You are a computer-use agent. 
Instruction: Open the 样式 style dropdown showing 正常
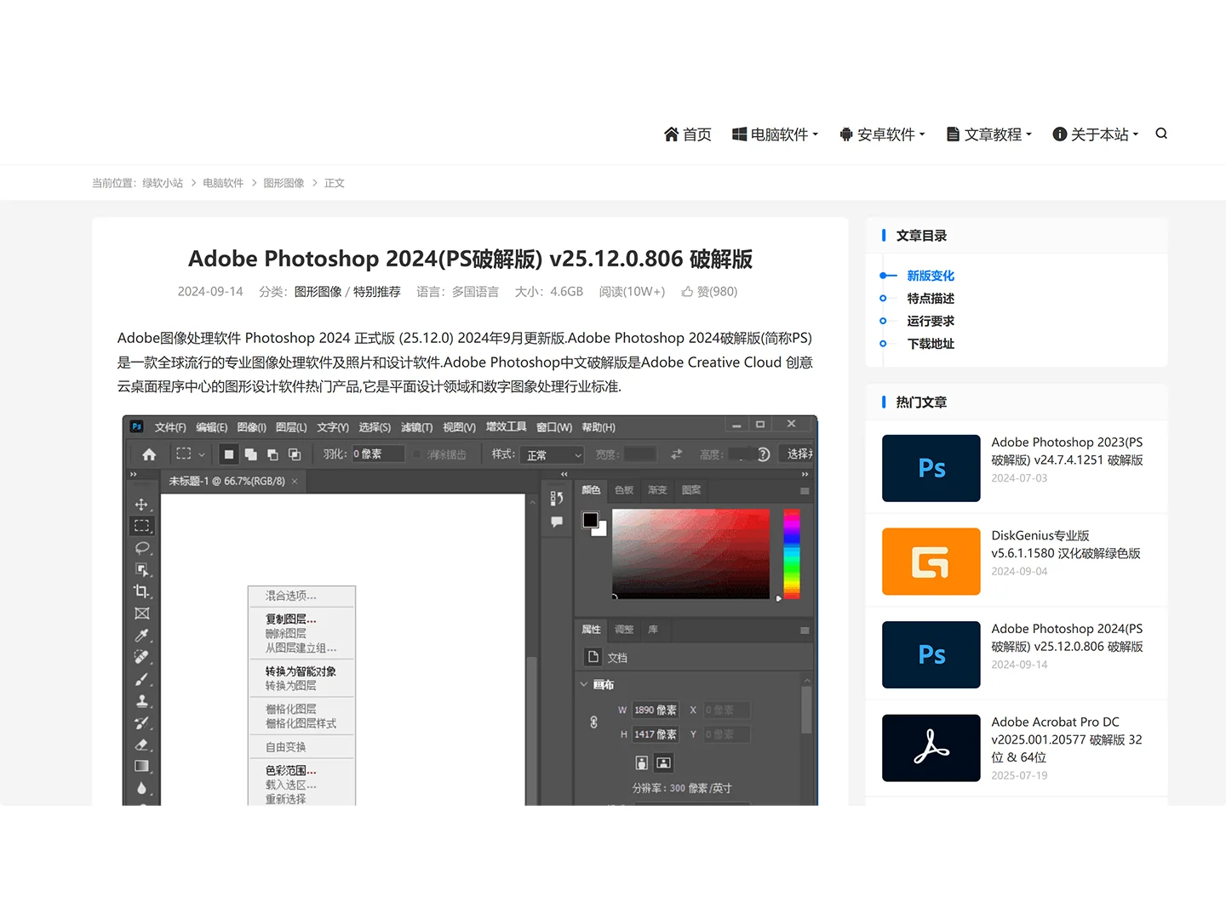553,455
